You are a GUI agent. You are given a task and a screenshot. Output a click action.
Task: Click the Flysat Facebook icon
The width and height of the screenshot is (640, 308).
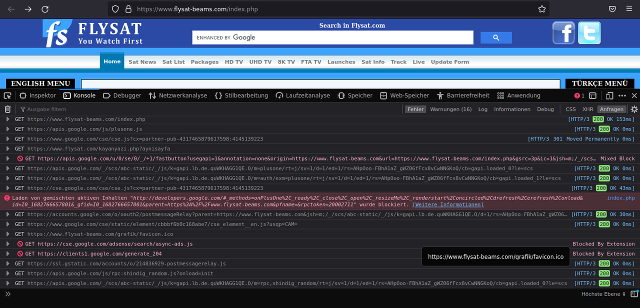tap(563, 33)
